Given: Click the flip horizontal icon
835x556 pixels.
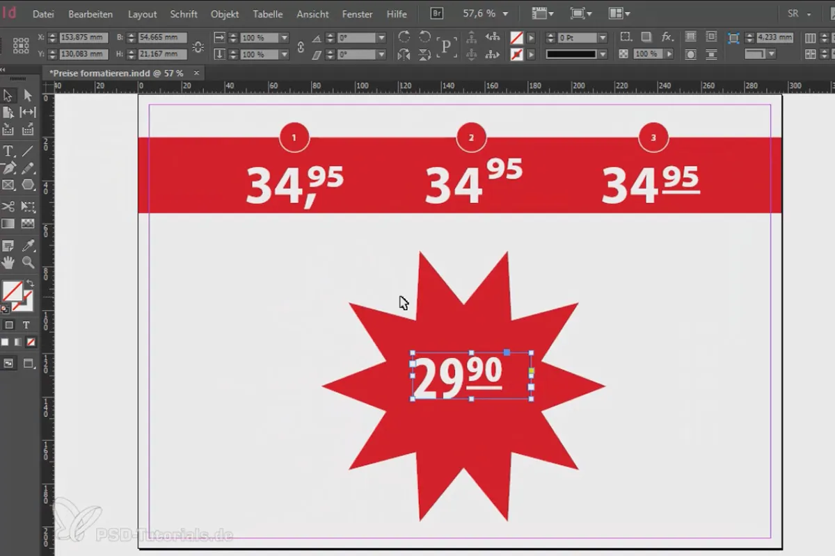Looking at the screenshot, I should pos(404,54).
